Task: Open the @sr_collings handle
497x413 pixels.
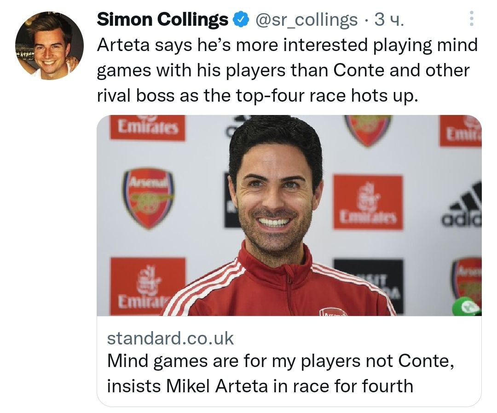Action: pyautogui.click(x=306, y=19)
